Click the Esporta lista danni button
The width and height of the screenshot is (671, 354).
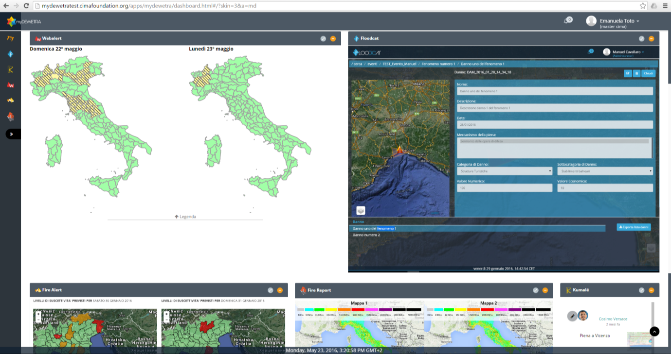[634, 227]
